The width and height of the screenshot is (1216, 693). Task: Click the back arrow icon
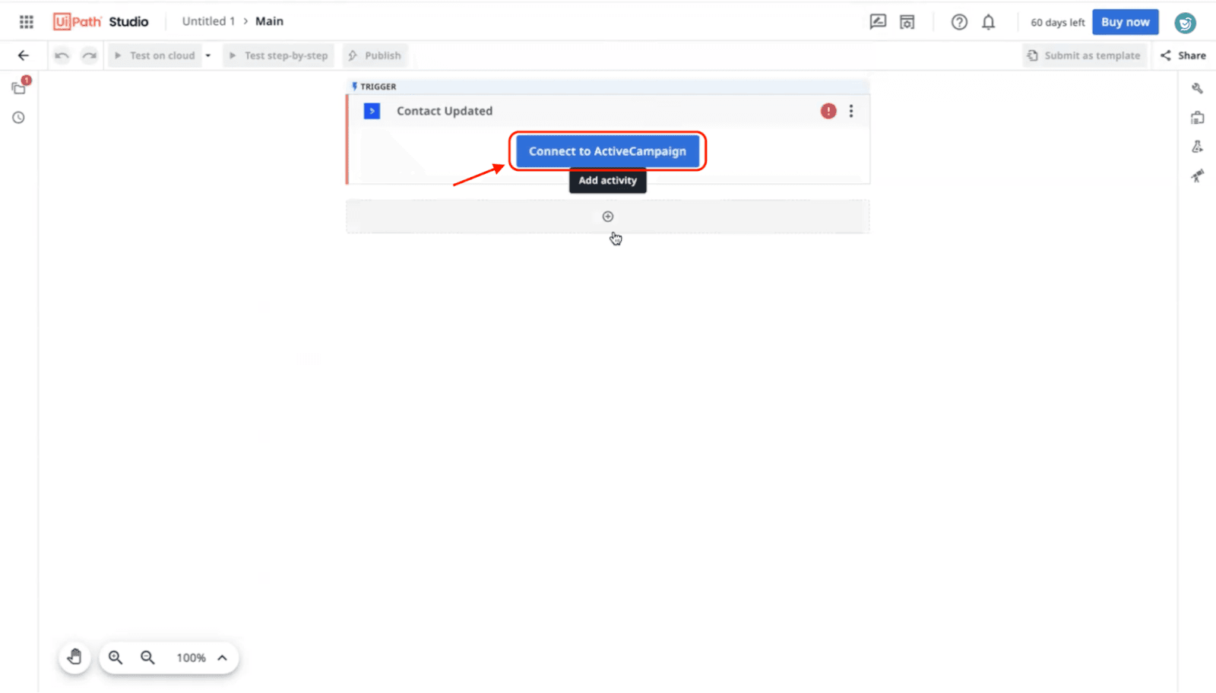(24, 55)
